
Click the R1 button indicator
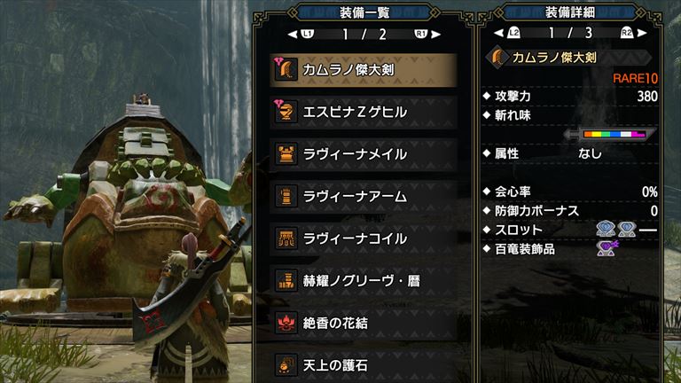pyautogui.click(x=421, y=34)
